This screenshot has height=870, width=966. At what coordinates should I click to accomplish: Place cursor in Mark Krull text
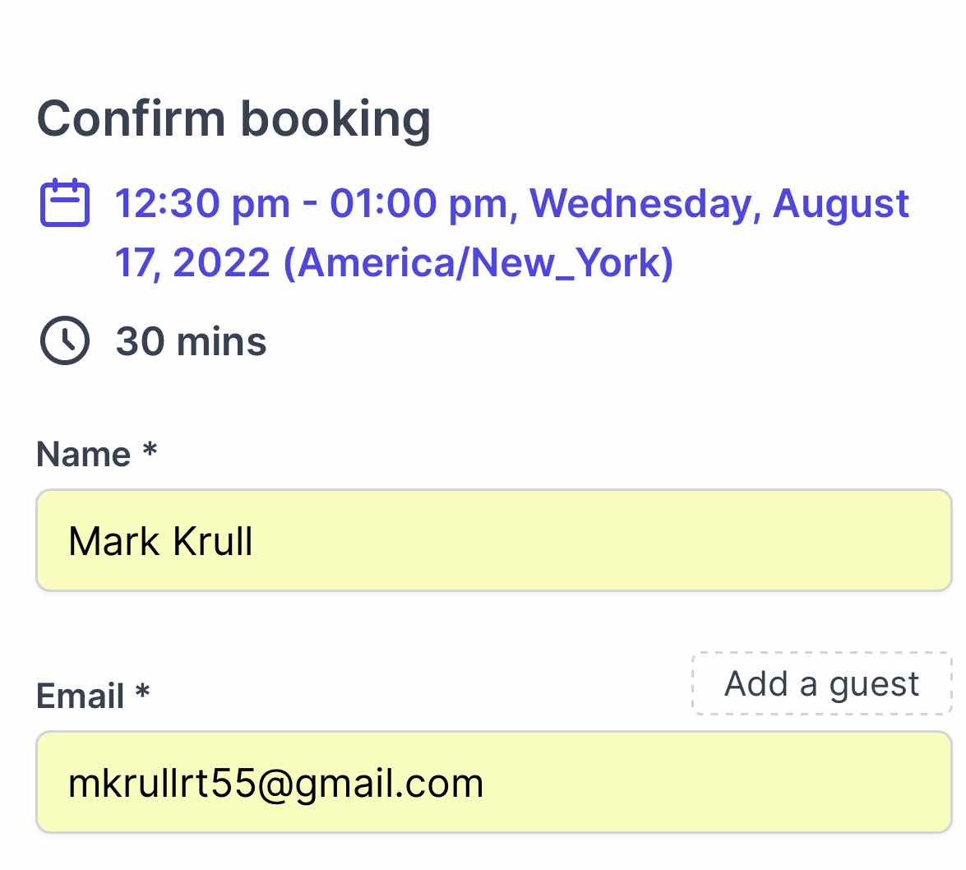pos(160,541)
